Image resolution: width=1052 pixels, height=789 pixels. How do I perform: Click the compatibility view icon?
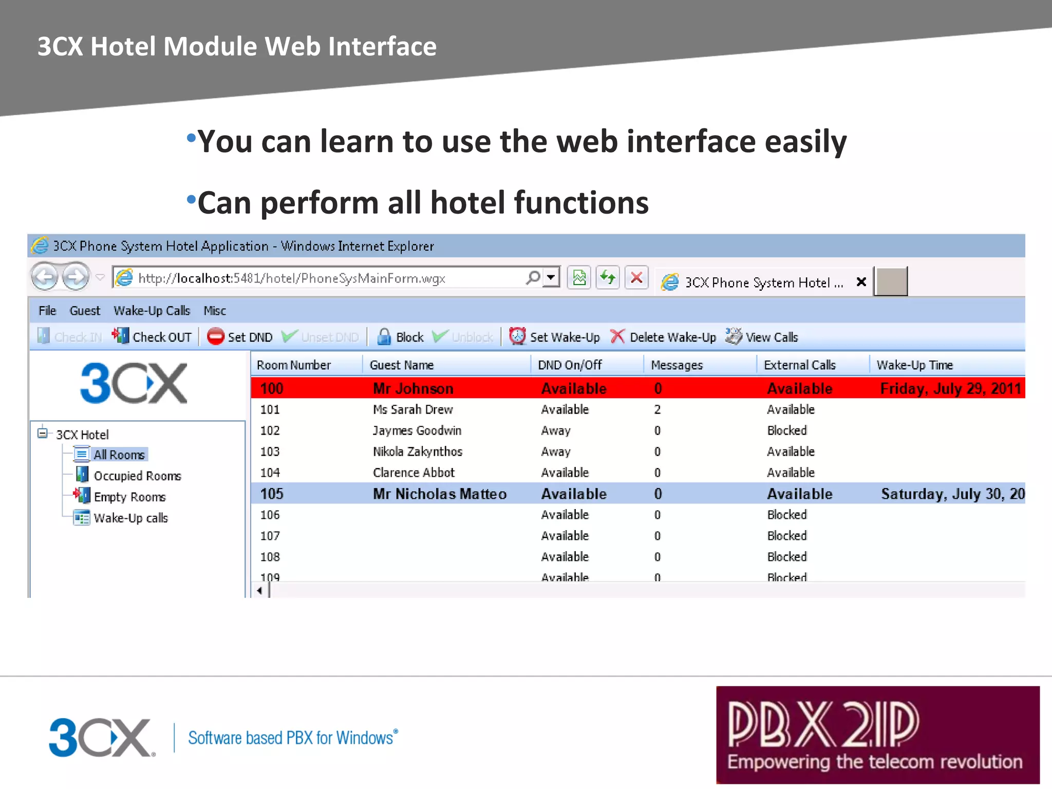click(579, 278)
